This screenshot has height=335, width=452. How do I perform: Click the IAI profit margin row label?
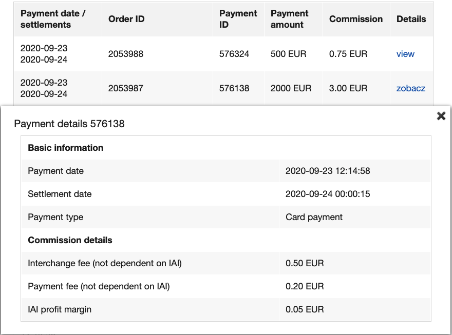point(60,309)
